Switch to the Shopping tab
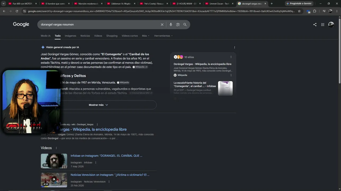This screenshot has width=341, height=191. (x=112, y=36)
